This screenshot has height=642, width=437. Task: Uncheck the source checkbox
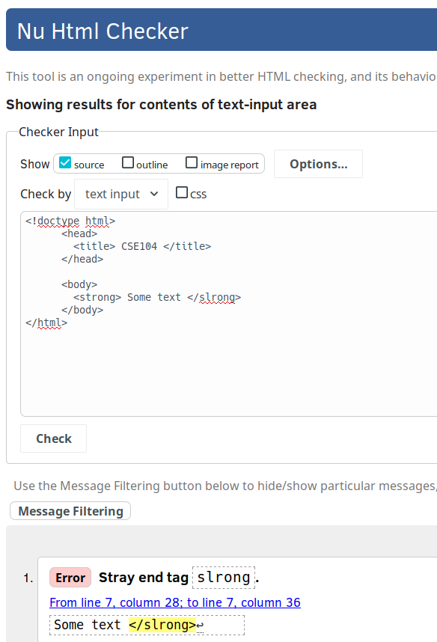tap(65, 162)
